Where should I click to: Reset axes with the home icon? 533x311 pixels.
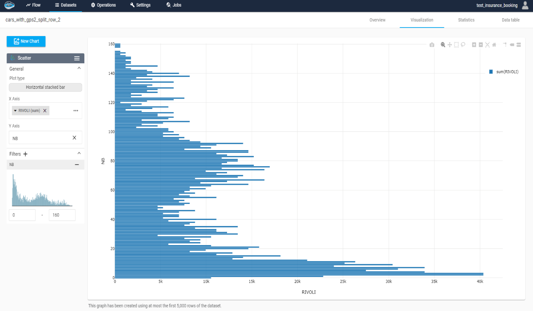[494, 45]
